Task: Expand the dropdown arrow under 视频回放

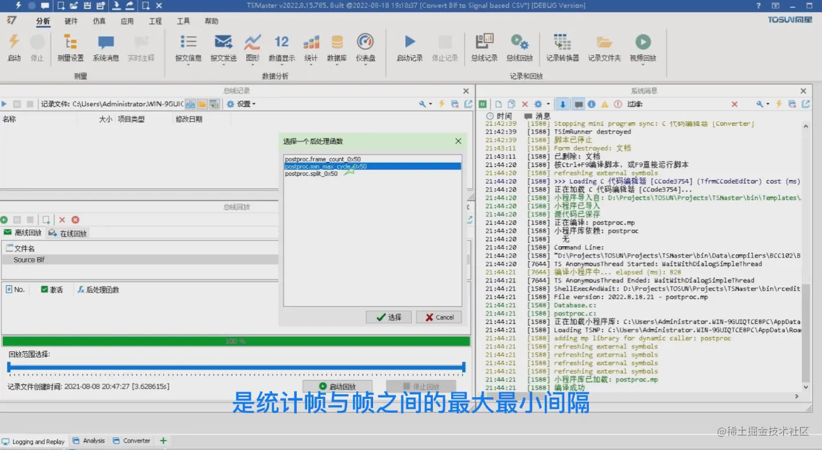Action: pos(643,65)
